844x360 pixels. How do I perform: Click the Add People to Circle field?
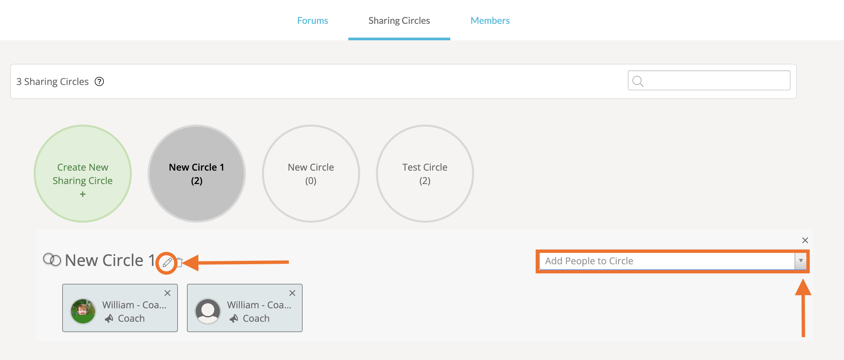coord(666,261)
